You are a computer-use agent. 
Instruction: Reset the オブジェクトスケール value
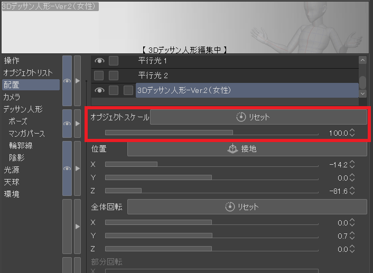(x=258, y=117)
